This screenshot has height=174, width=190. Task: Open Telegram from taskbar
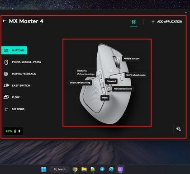tap(102, 169)
